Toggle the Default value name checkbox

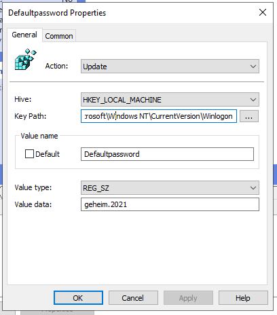(x=29, y=154)
